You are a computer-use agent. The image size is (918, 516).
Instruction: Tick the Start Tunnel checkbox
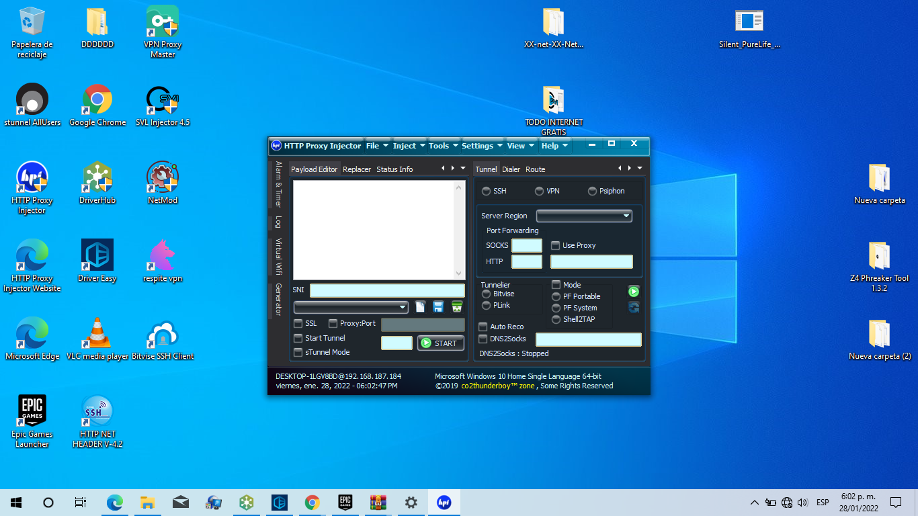[298, 338]
